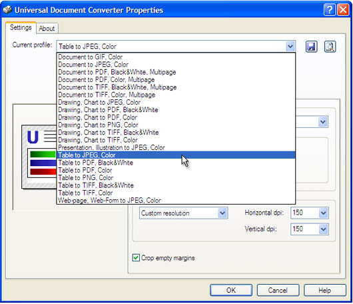Image resolution: width=353 pixels, height=304 pixels.
Task: Choose Presentation, Illustration to JPEG, Color
Action: pos(176,147)
